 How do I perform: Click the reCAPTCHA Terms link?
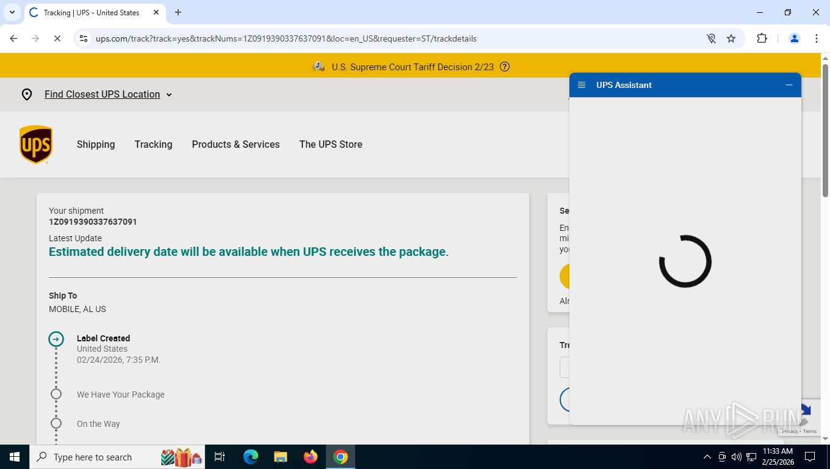tap(810, 431)
